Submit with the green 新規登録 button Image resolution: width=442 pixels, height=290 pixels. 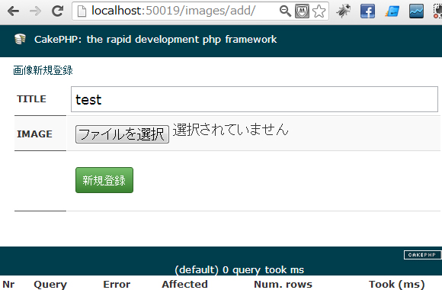coord(104,180)
